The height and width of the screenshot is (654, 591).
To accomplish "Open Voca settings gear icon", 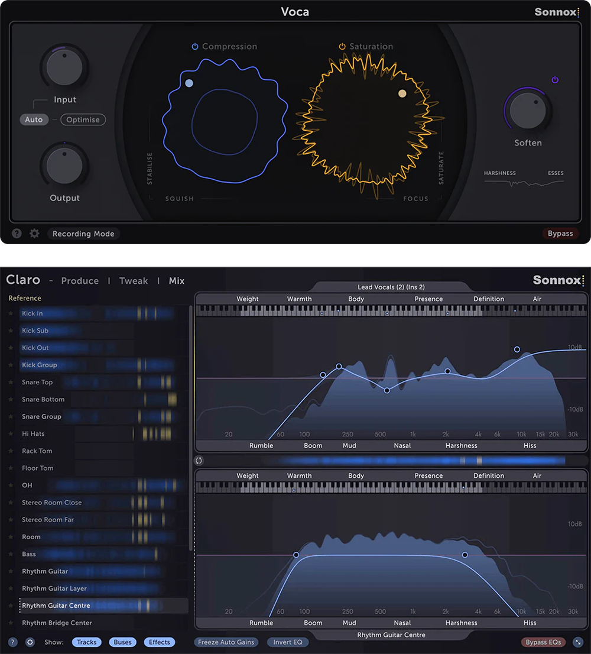I will 34,234.
